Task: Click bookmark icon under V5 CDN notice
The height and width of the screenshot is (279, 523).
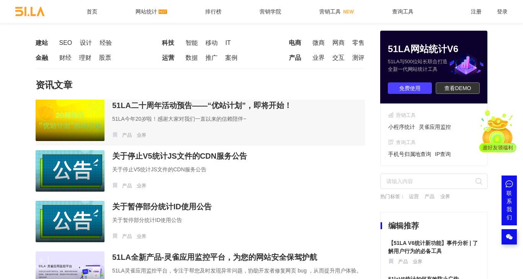Action: tap(115, 185)
